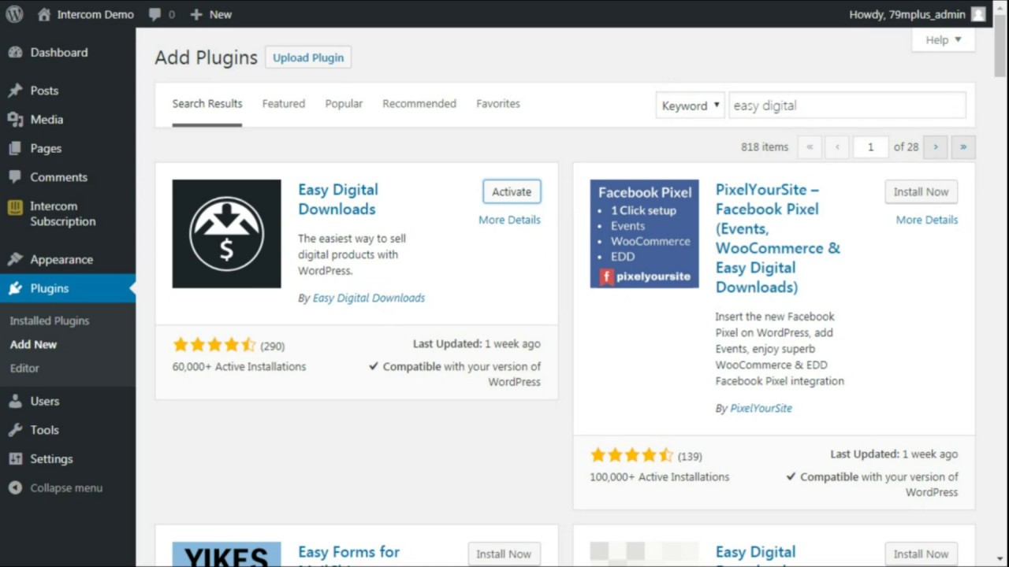Choose the Appearance paintbrush icon

click(x=15, y=259)
